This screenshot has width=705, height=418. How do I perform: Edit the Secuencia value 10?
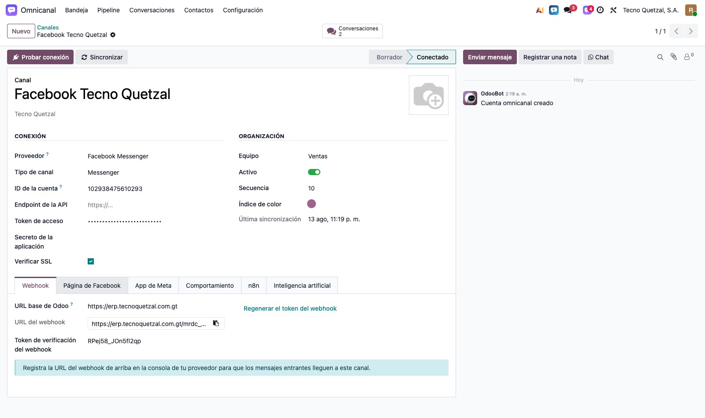pyautogui.click(x=378, y=188)
